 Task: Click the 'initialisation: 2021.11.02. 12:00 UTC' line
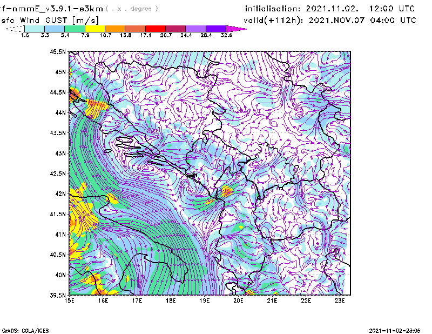tap(330, 9)
